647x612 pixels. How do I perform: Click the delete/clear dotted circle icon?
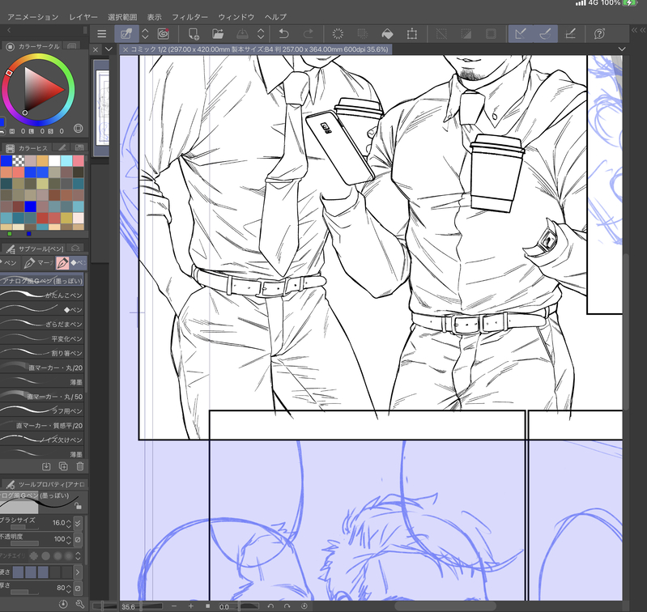point(338,34)
